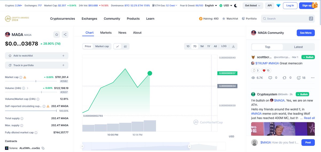Switch to Markets tab
The height and width of the screenshot is (152, 321).
tap(106, 33)
